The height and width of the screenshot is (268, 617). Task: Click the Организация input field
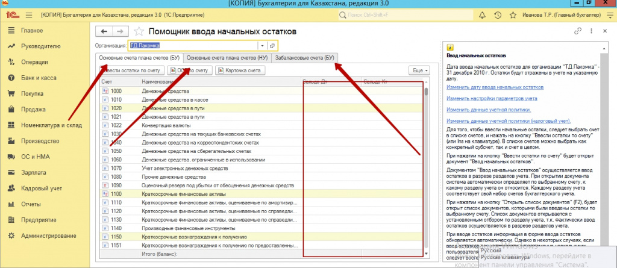[x=193, y=46]
